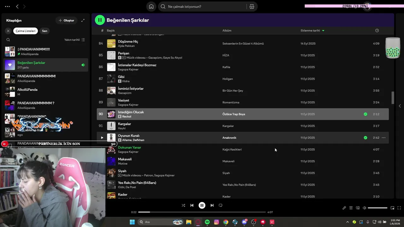Open the album link HİZA
The height and width of the screenshot is (227, 404).
tap(226, 55)
